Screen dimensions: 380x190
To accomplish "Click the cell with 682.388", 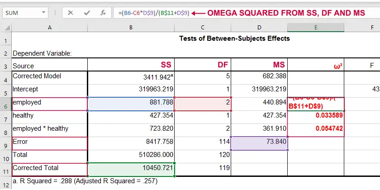I will pos(259,78).
